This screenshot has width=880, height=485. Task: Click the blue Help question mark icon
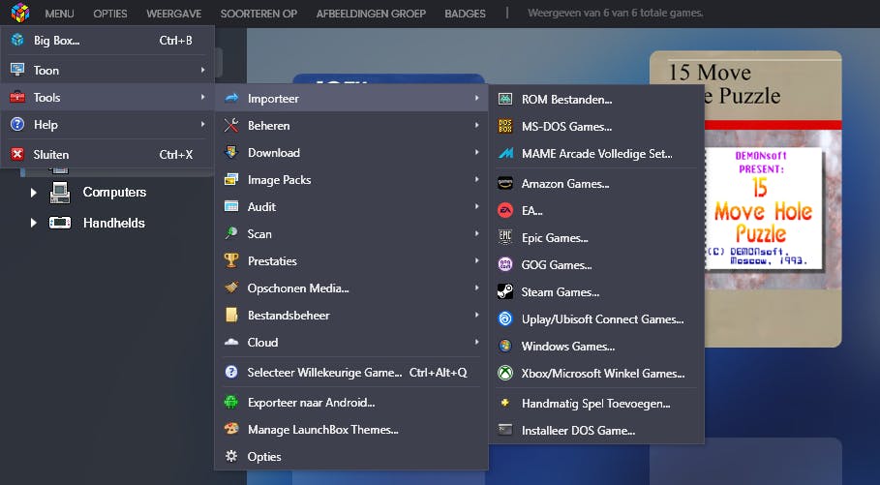pos(17,125)
